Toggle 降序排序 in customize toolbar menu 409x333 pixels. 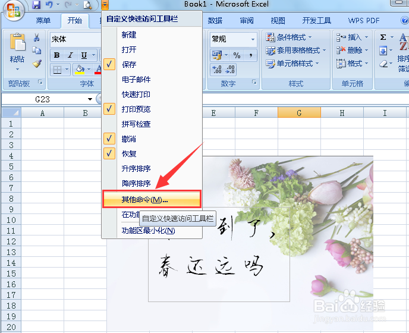coord(152,184)
